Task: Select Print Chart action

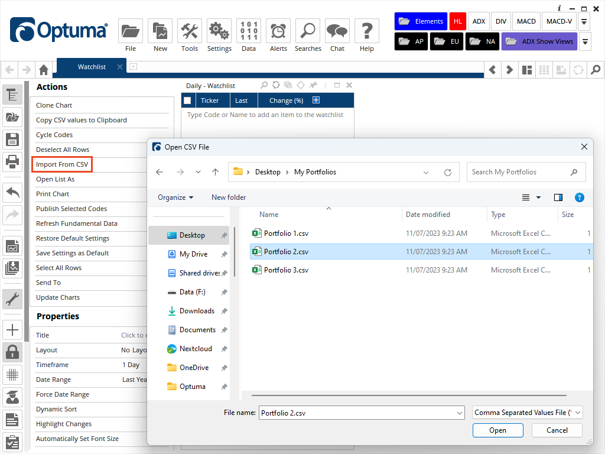Action: [53, 194]
